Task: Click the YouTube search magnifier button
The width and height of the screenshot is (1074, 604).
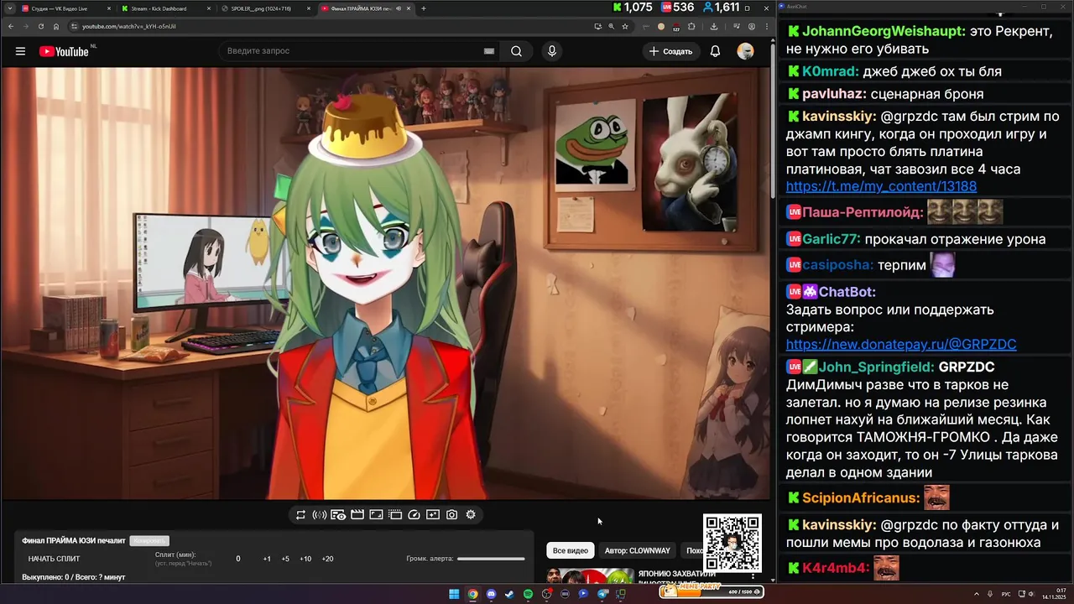Action: (516, 51)
